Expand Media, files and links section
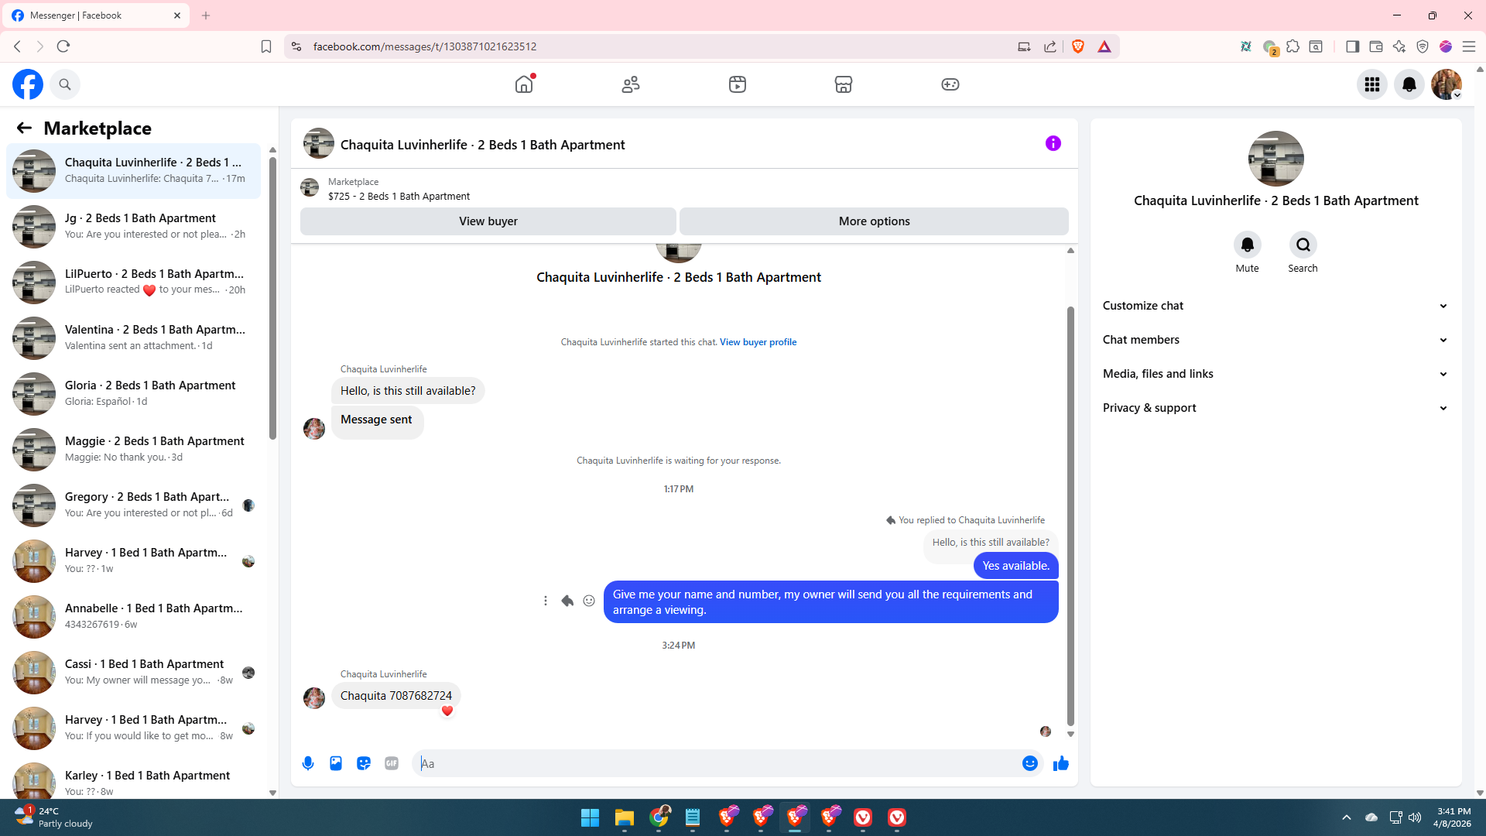The image size is (1486, 836). [1275, 374]
